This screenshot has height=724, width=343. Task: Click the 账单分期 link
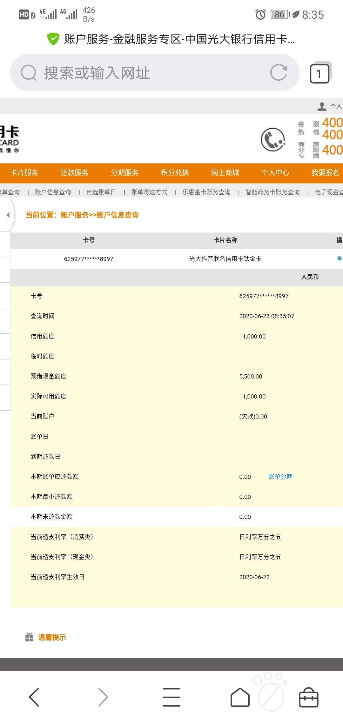[x=280, y=477]
